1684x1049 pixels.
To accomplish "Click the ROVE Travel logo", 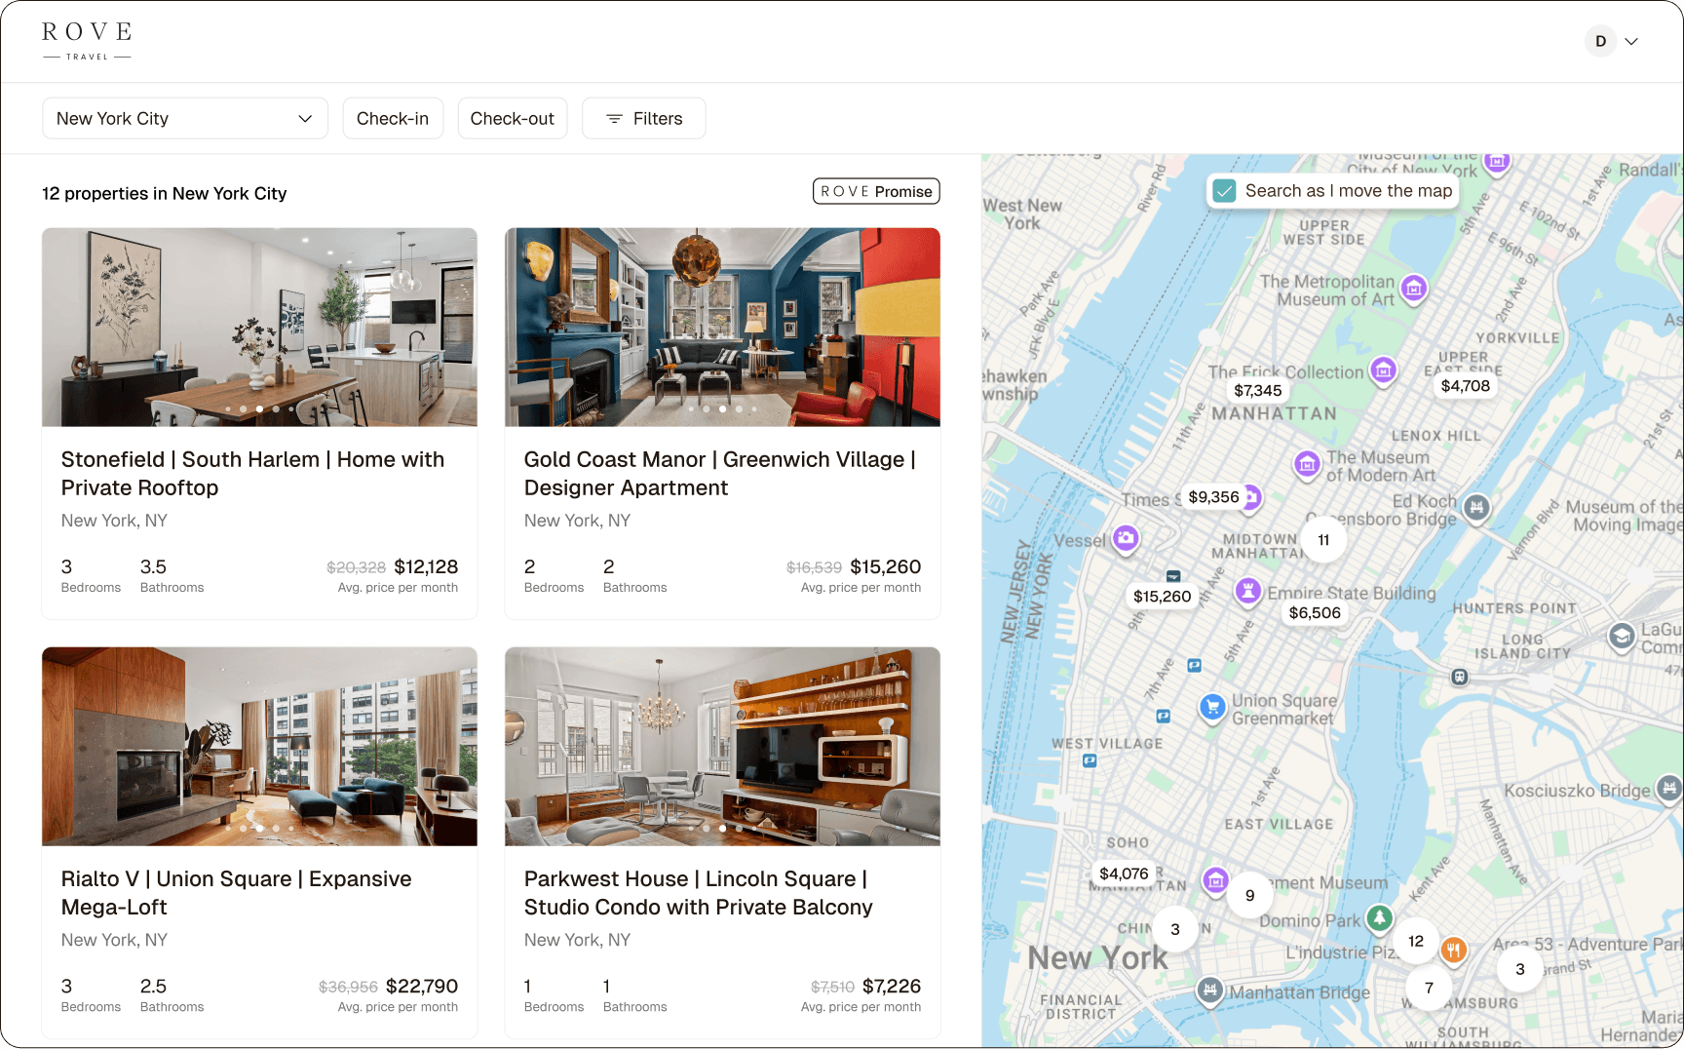I will 86,40.
